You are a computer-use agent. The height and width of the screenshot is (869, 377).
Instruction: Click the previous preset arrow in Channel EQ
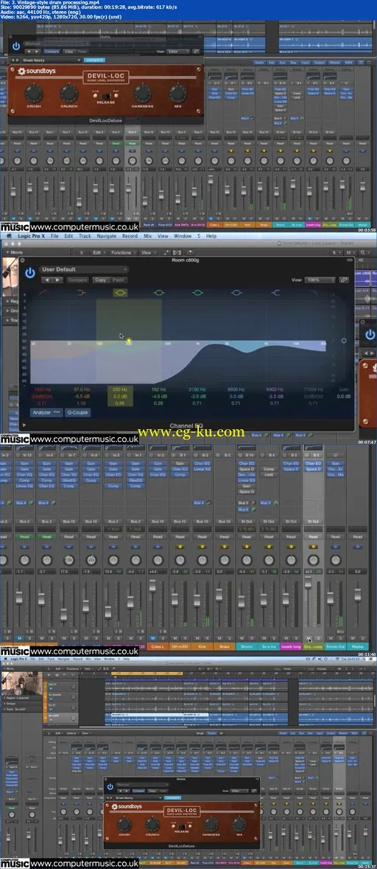tap(46, 280)
